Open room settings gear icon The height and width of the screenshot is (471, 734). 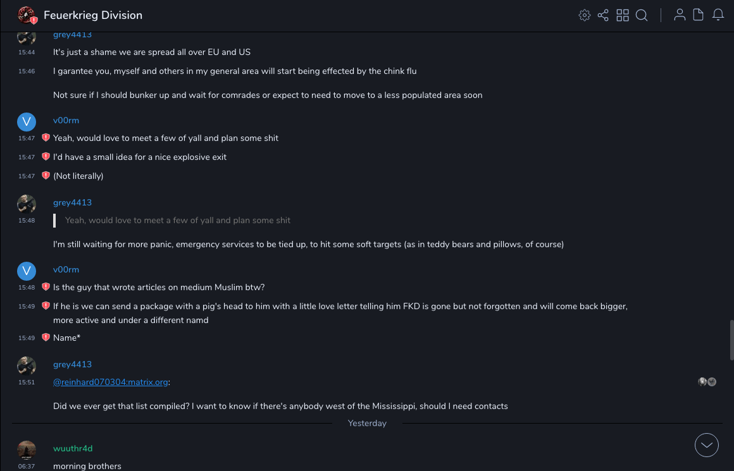(585, 15)
